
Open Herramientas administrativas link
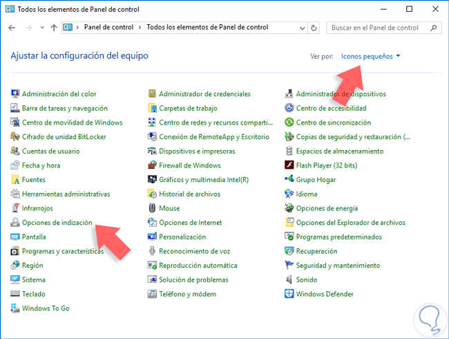66,194
